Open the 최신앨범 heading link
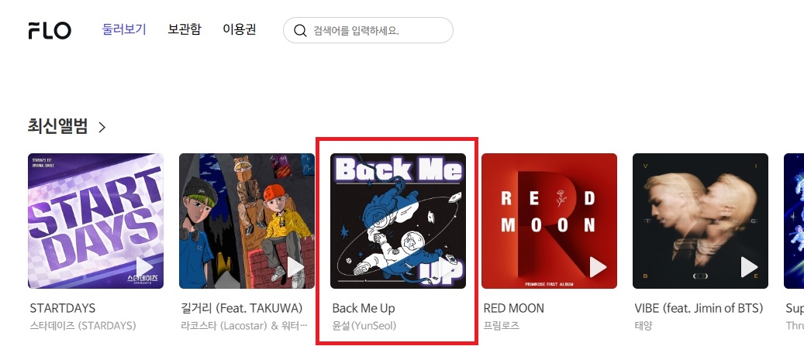 click(58, 126)
